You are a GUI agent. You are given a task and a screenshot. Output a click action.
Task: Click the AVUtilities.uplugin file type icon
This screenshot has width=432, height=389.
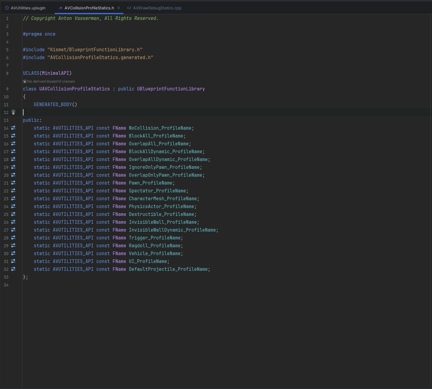pos(7,8)
